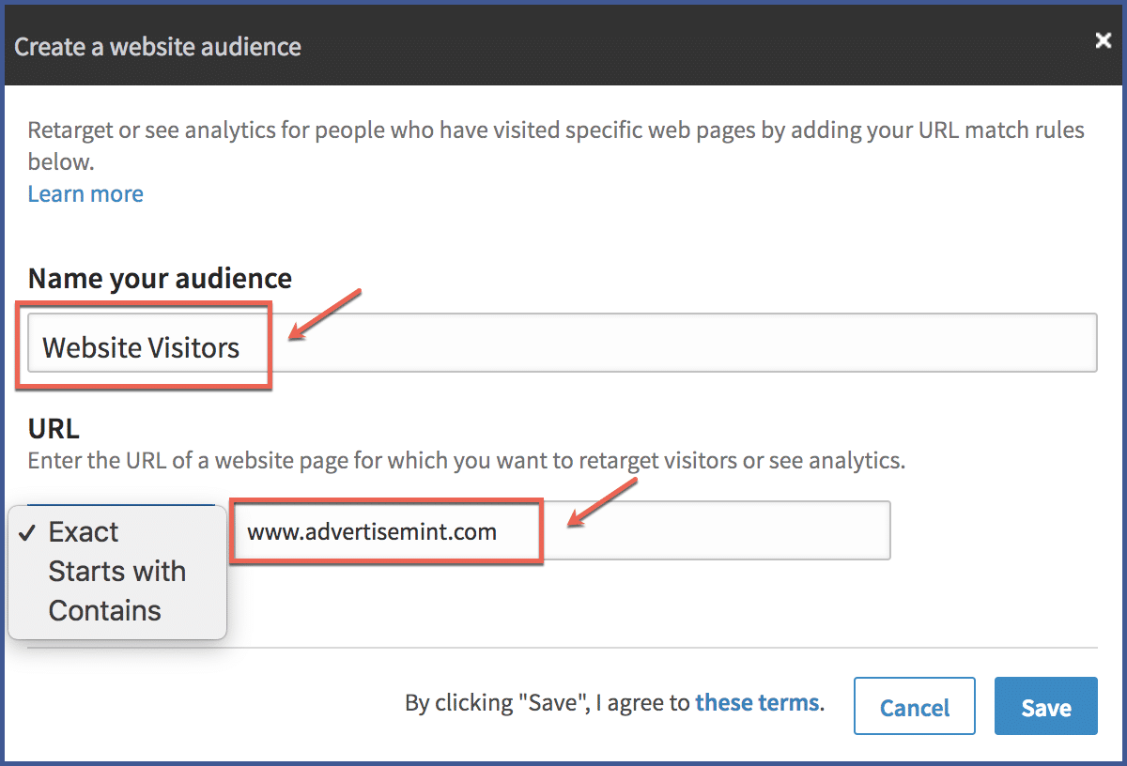Click the 'Enter the URL of a website page' hint

pos(466,461)
